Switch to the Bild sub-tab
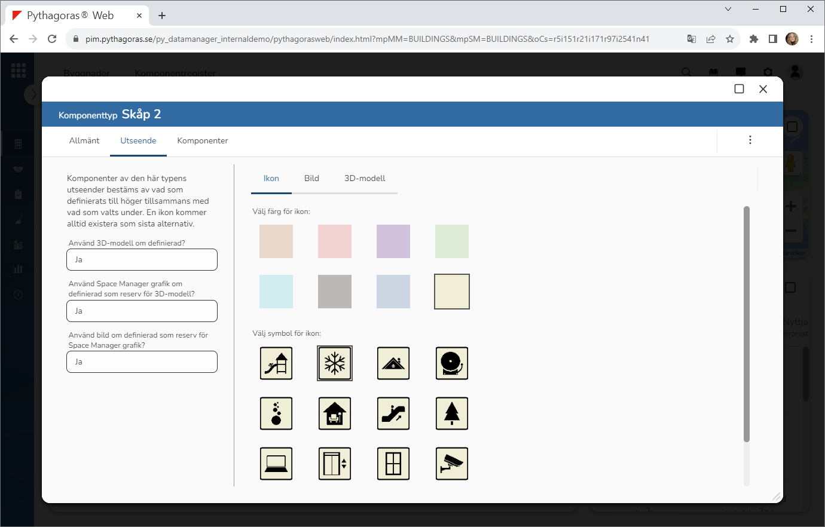 pos(311,179)
